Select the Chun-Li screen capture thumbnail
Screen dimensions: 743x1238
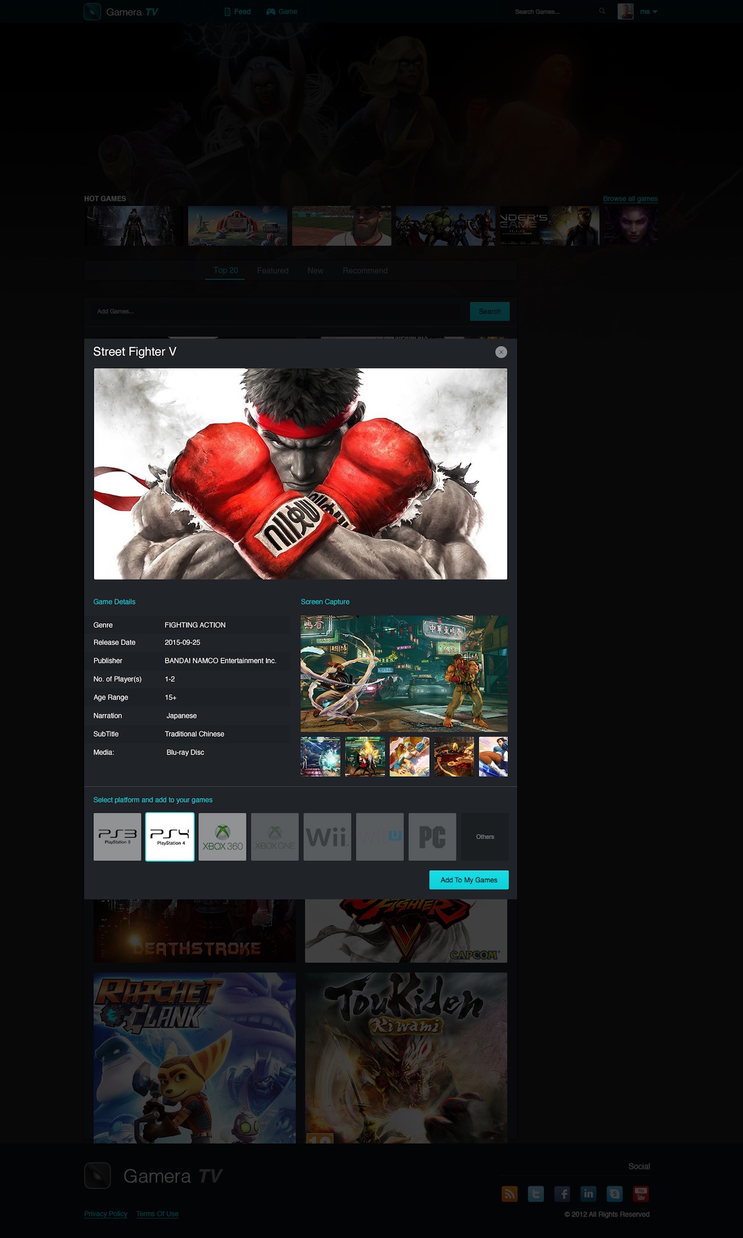click(x=493, y=757)
